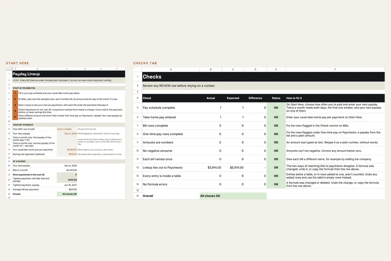Select column F header in Checks tab

click(335, 70)
